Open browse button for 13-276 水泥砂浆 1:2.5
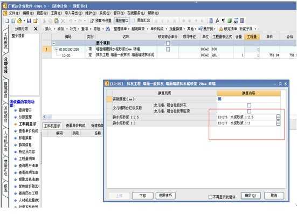This screenshot has height=214, width=297. tap(278, 117)
